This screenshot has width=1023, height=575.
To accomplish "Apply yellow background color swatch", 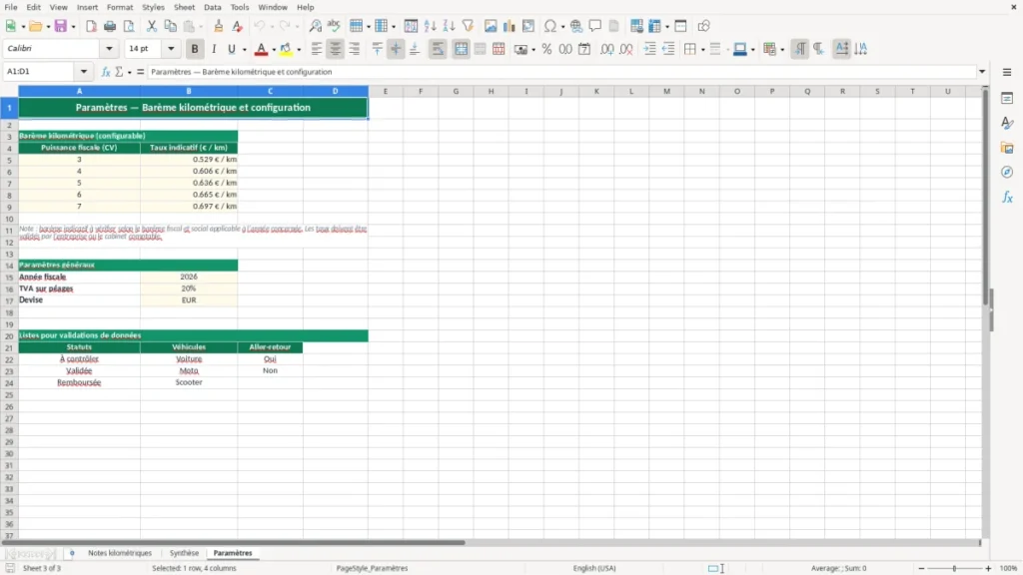I will [286, 49].
